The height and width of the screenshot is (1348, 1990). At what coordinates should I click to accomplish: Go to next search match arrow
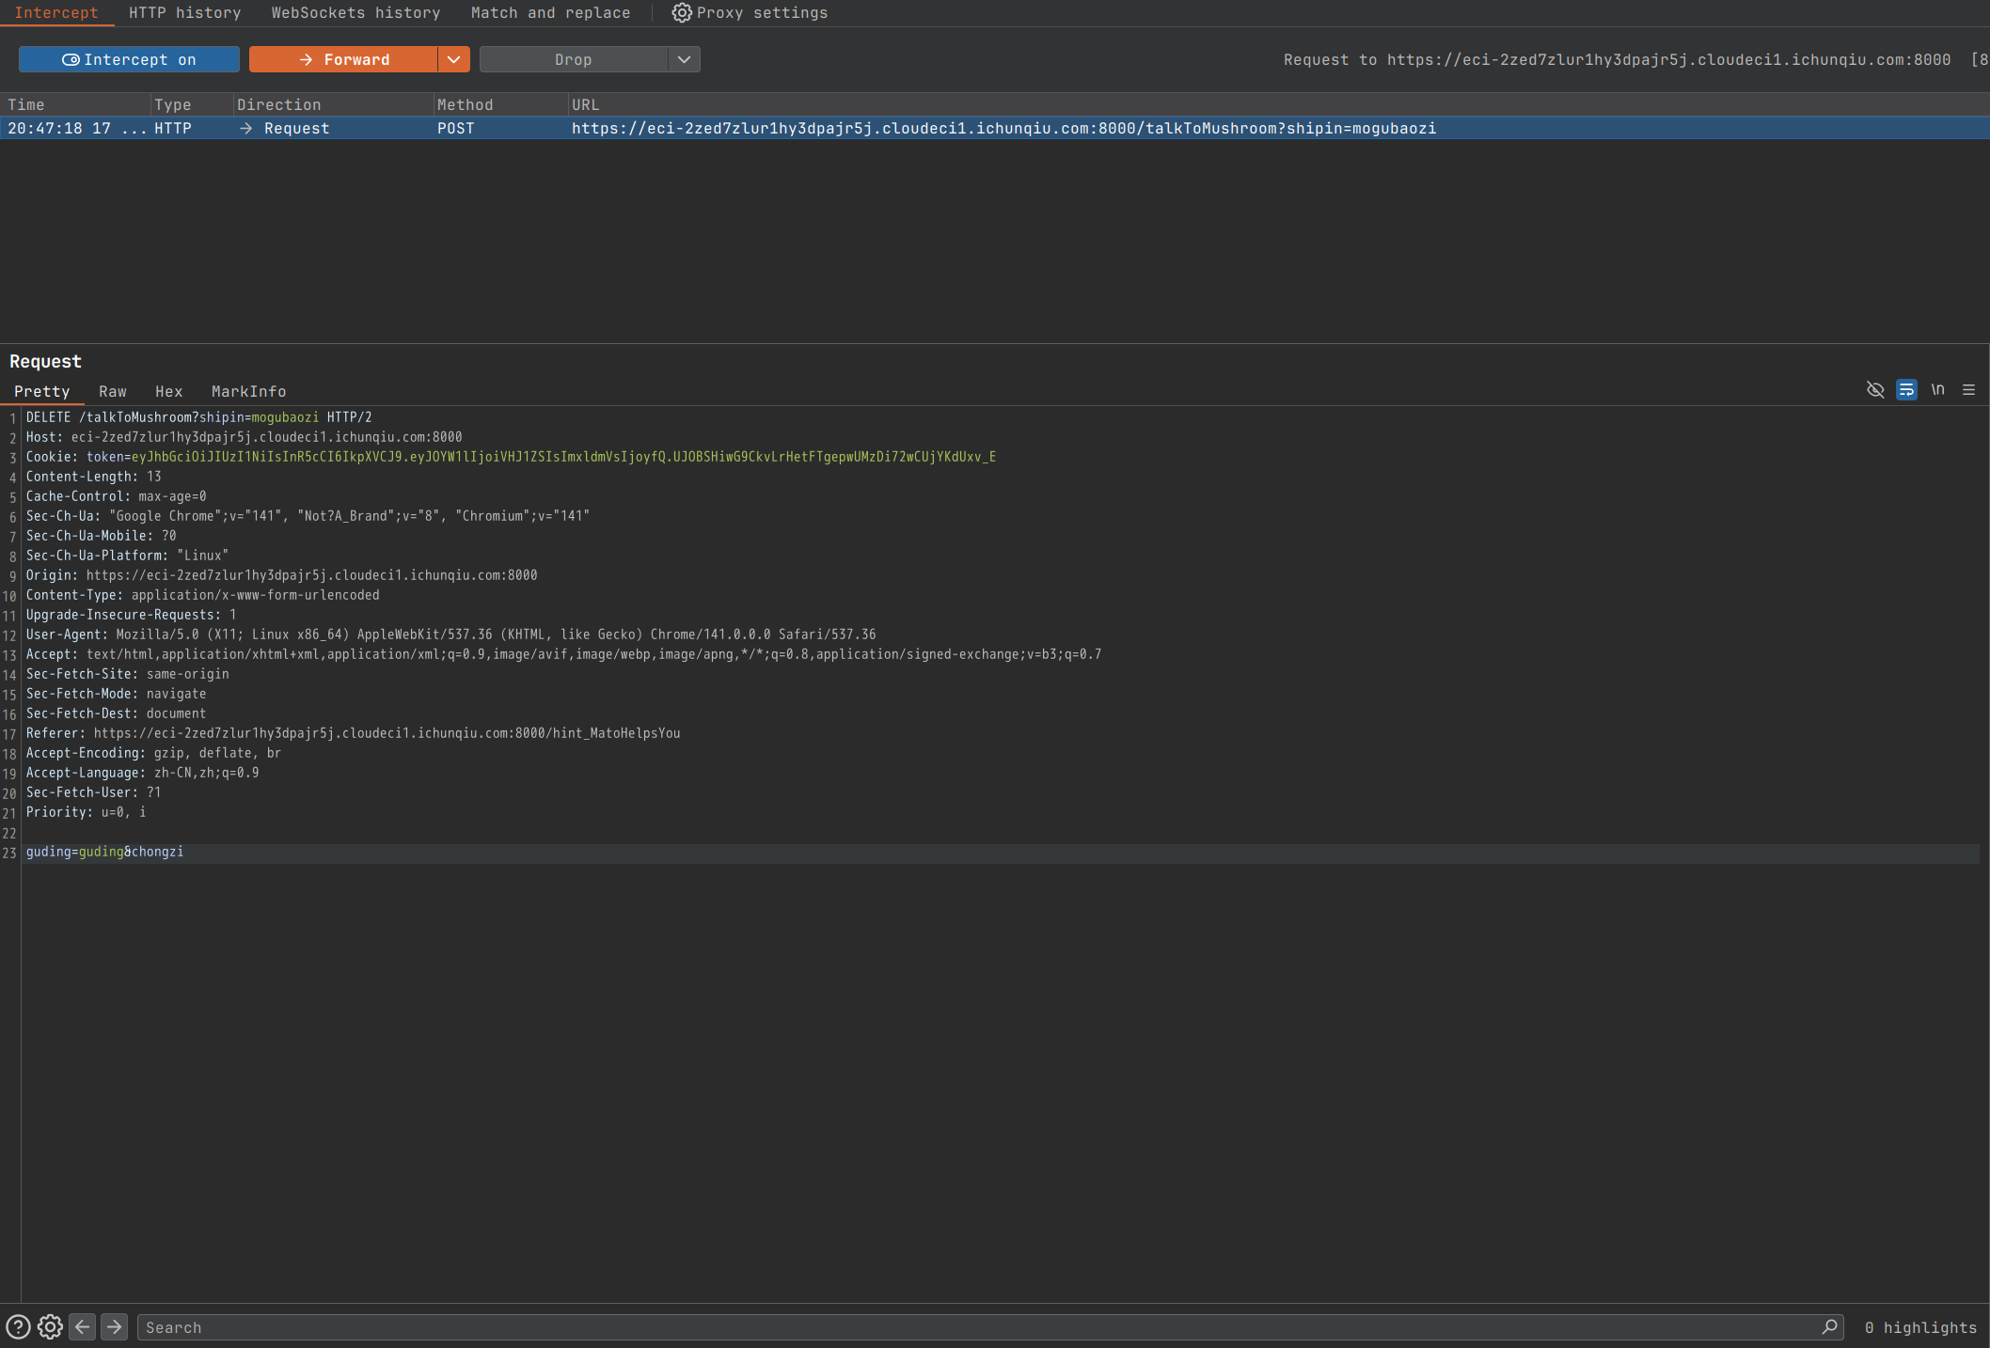pos(114,1326)
